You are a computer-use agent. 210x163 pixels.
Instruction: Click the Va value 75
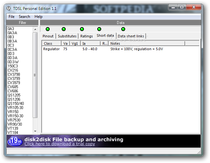[65, 49]
